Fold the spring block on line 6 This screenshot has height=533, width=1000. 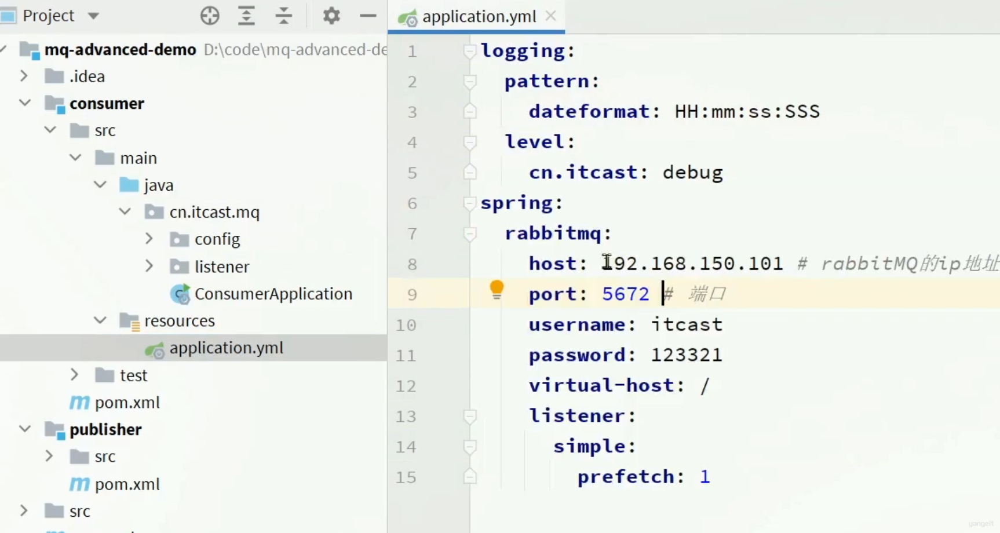click(470, 203)
